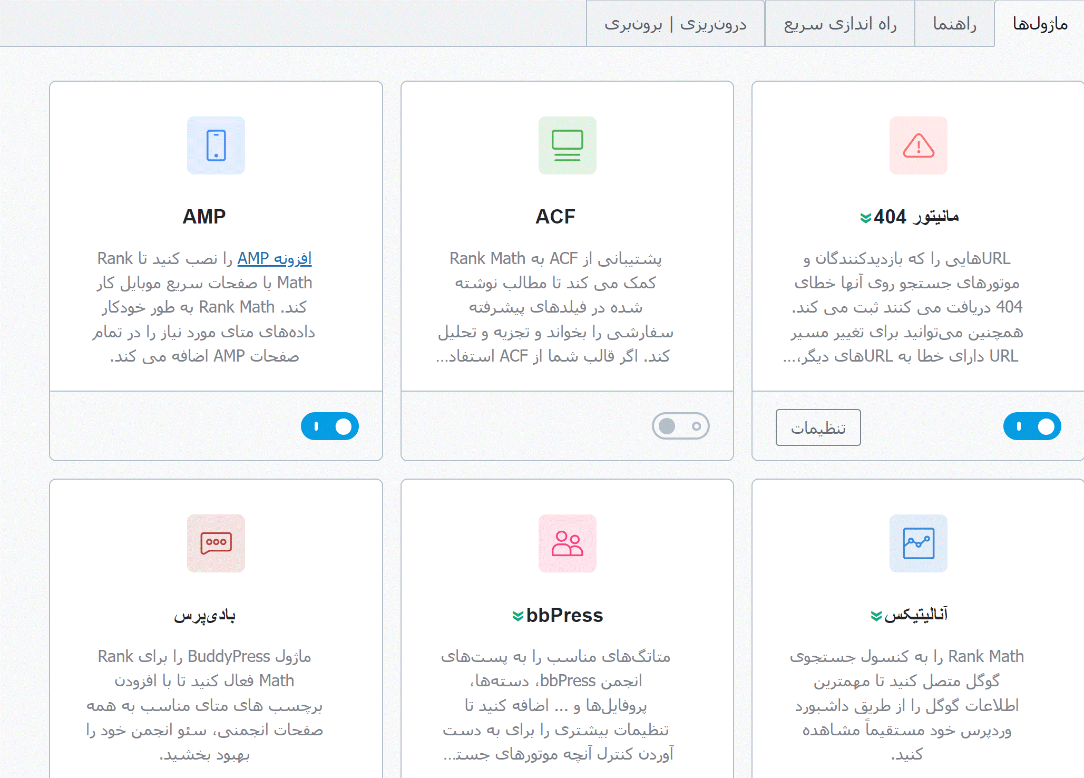The height and width of the screenshot is (778, 1084).
Task: Open the راه اندازی سریع tab
Action: coord(840,24)
